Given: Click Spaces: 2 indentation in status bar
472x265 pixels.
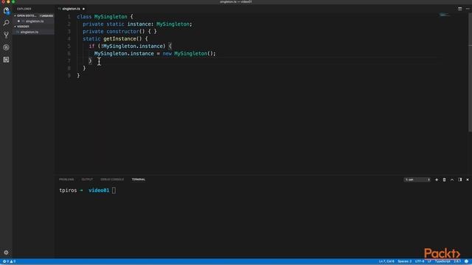Looking at the screenshot, I should [x=405, y=261].
